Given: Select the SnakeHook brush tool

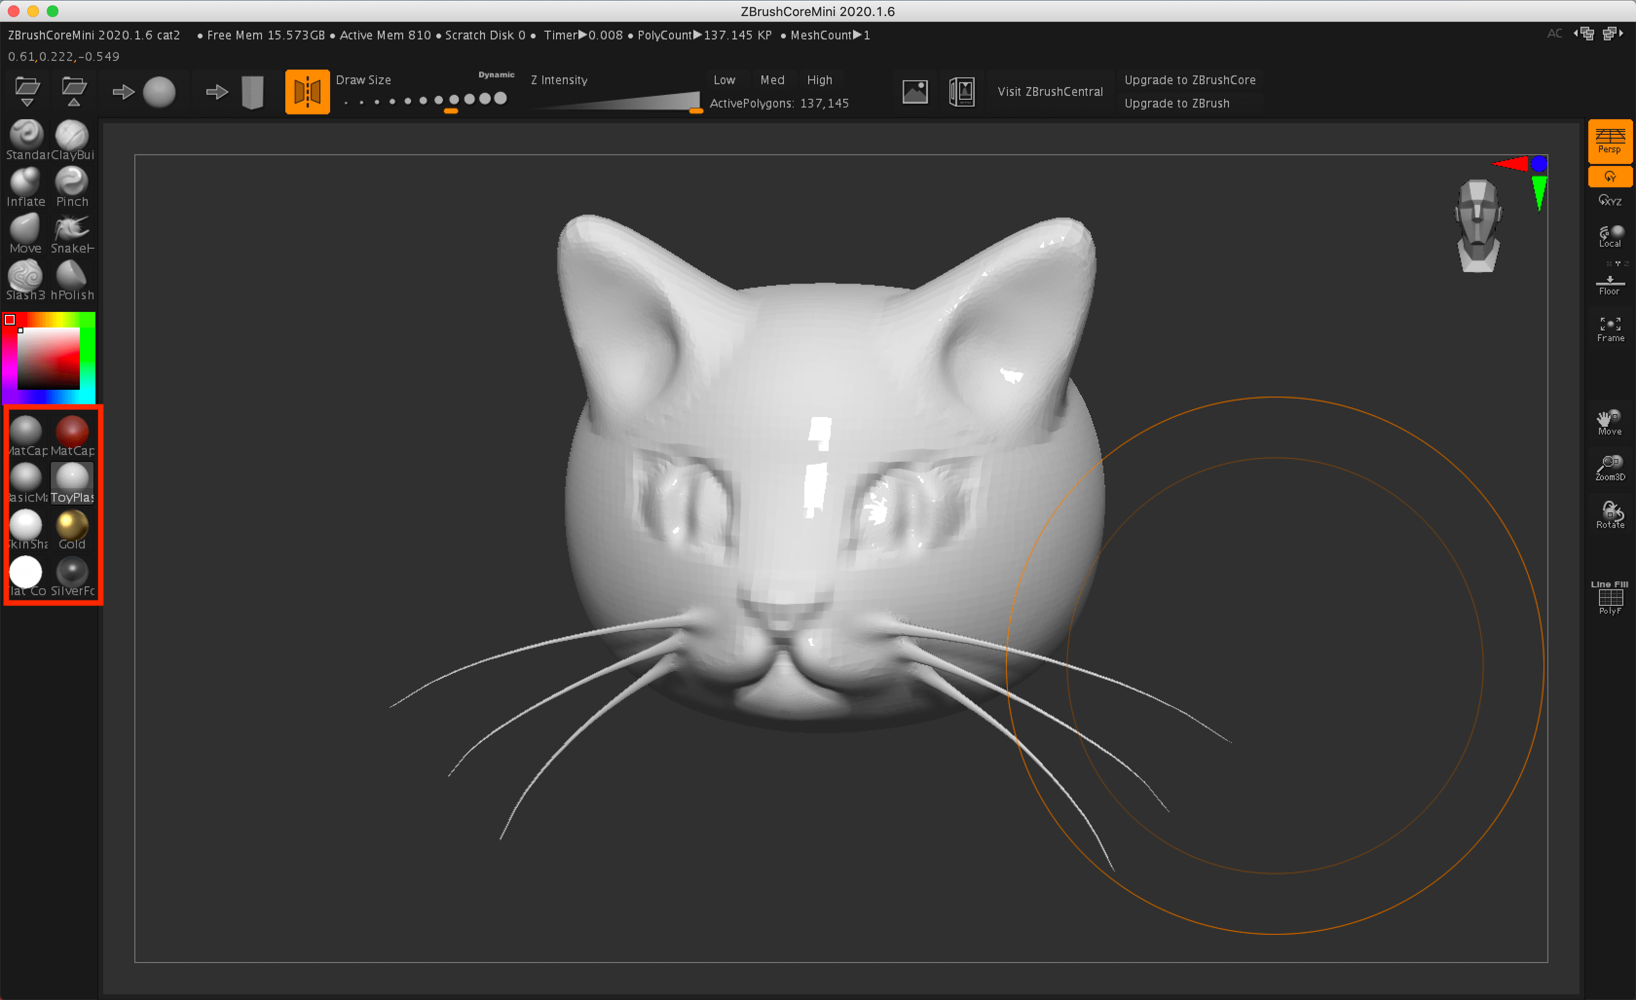Looking at the screenshot, I should point(74,234).
